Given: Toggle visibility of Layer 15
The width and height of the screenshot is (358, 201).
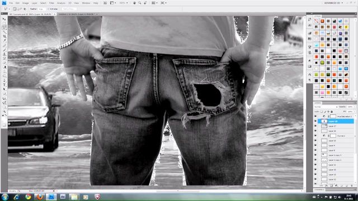Looking at the screenshot, I should (x=315, y=141).
